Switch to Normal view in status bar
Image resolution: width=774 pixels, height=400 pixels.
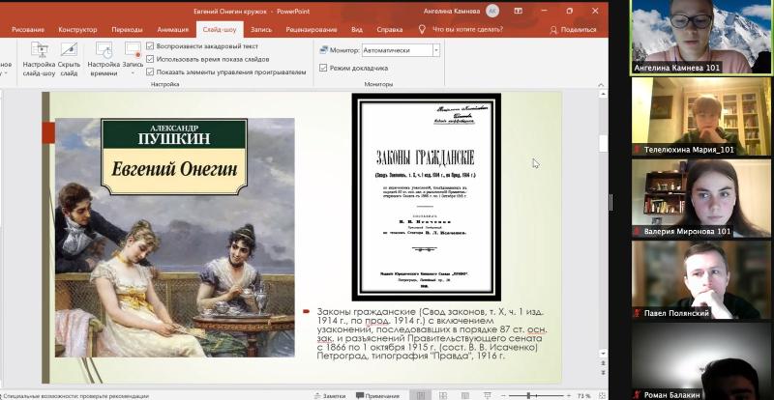click(x=421, y=395)
